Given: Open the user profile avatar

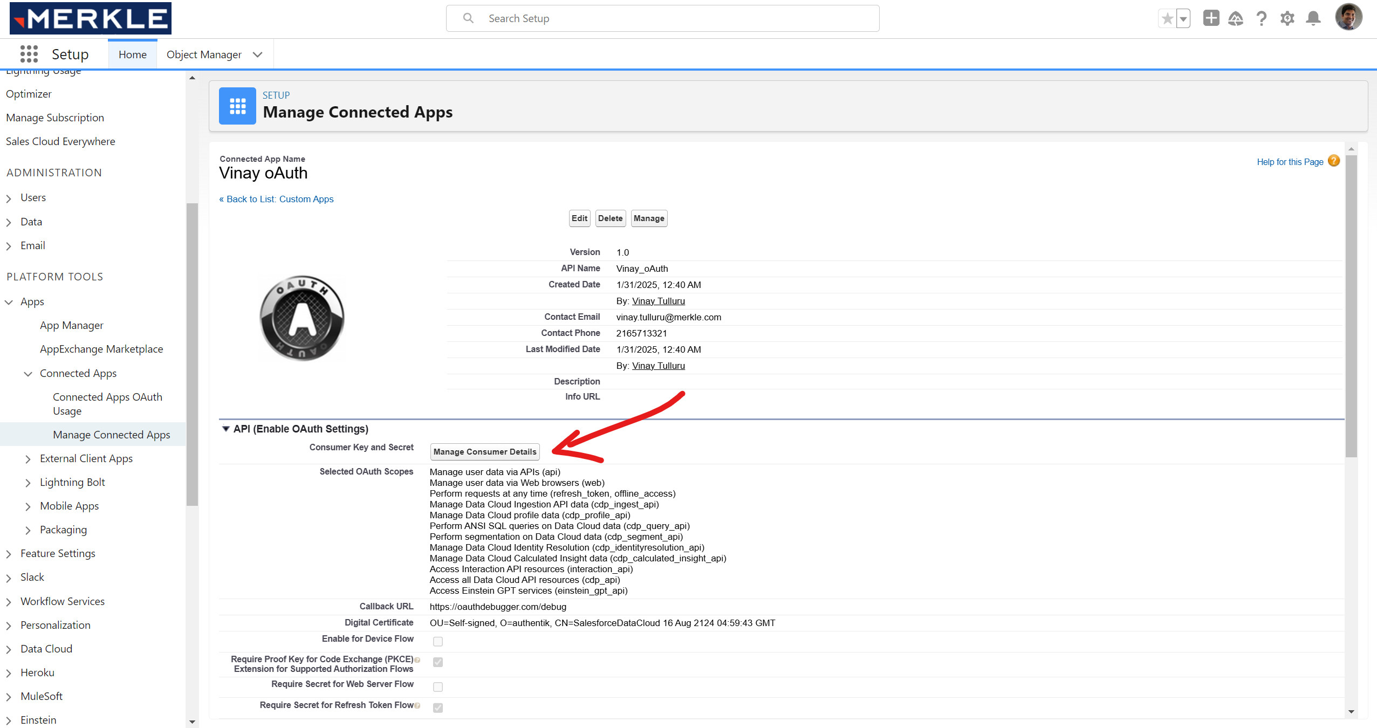Looking at the screenshot, I should tap(1348, 17).
